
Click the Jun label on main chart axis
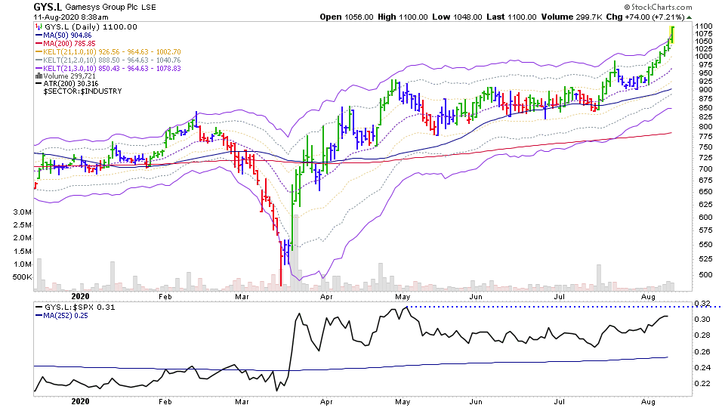(476, 297)
